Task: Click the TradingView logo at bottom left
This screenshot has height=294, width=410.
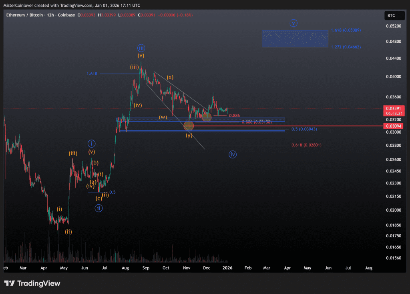Action: (32, 284)
